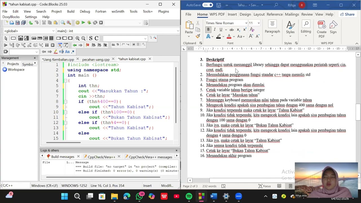Open the Build menu in Code::Blocks
Image resolution: width=361 pixels, height=203 pixels.
[x=71, y=11]
